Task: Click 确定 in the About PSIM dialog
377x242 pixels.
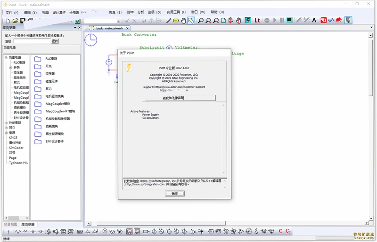Action: pos(174,194)
